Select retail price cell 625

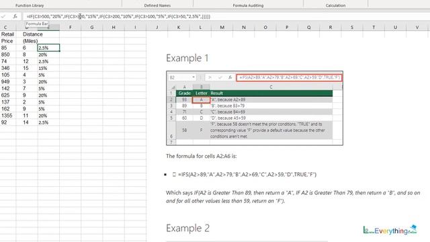coord(7,95)
